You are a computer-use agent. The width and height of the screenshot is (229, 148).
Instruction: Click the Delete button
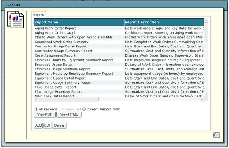tap(59, 125)
